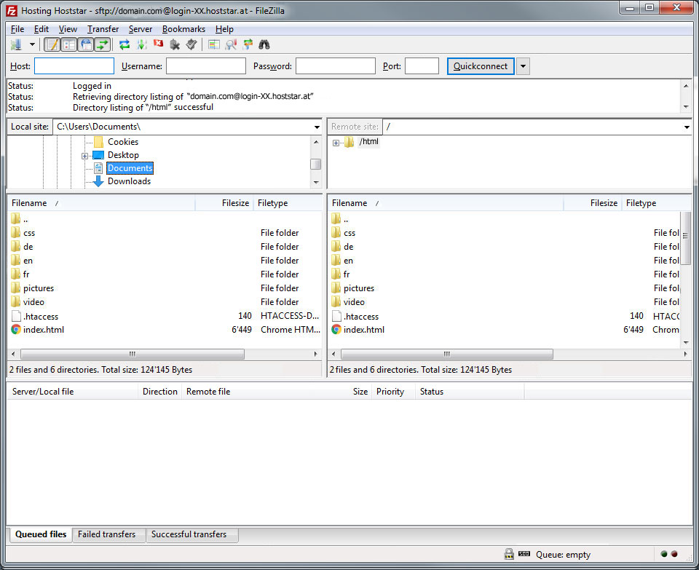Open the Remote site path dropdown
Screen dimensions: 699x570
[687, 127]
